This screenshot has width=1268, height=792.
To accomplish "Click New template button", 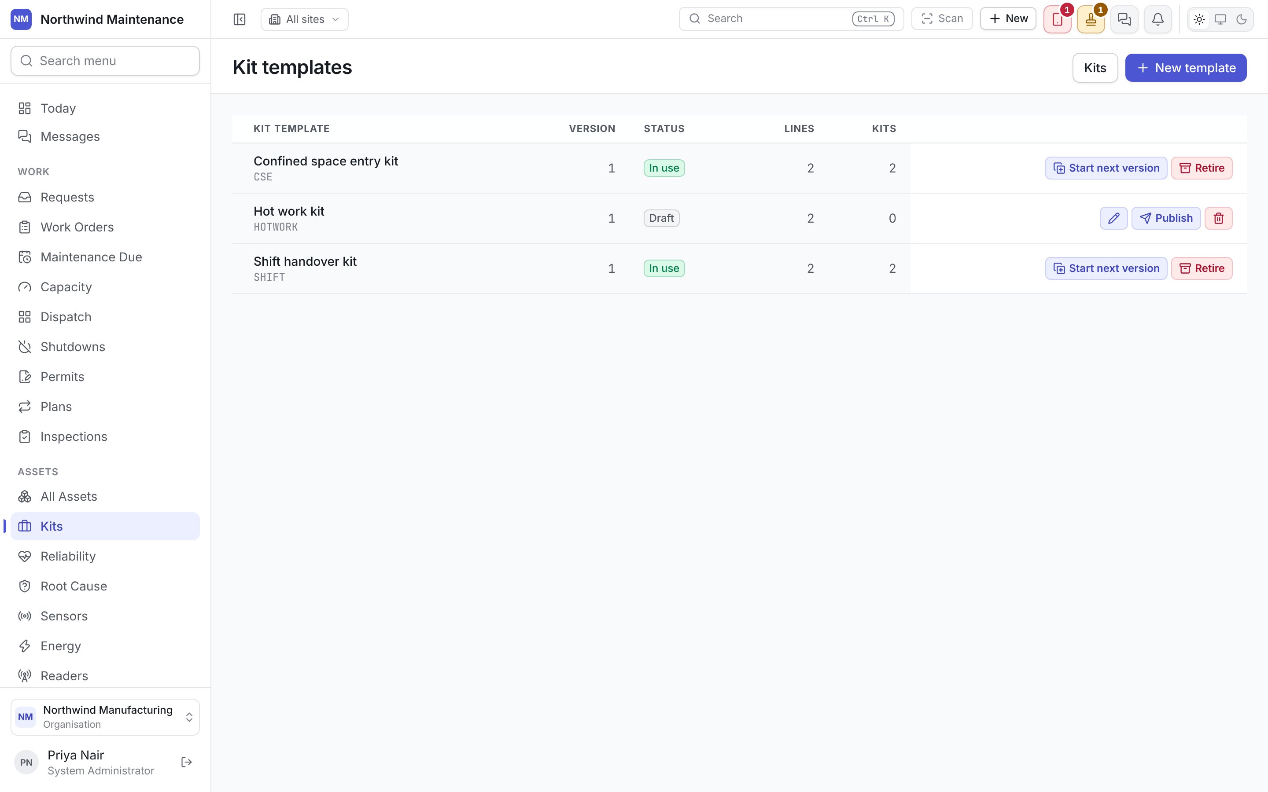I will click(x=1186, y=68).
